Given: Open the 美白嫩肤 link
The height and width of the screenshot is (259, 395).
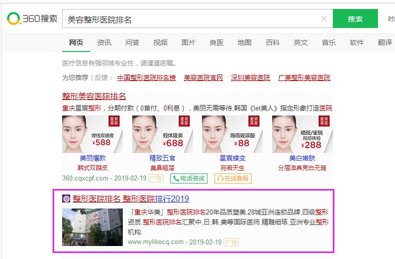Looking at the screenshot, I should tap(302, 158).
